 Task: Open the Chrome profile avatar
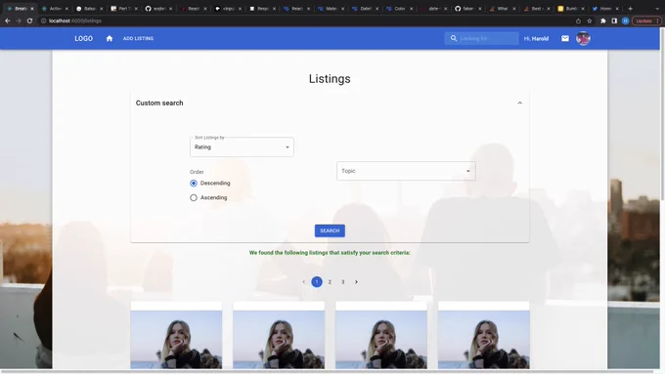pos(625,21)
